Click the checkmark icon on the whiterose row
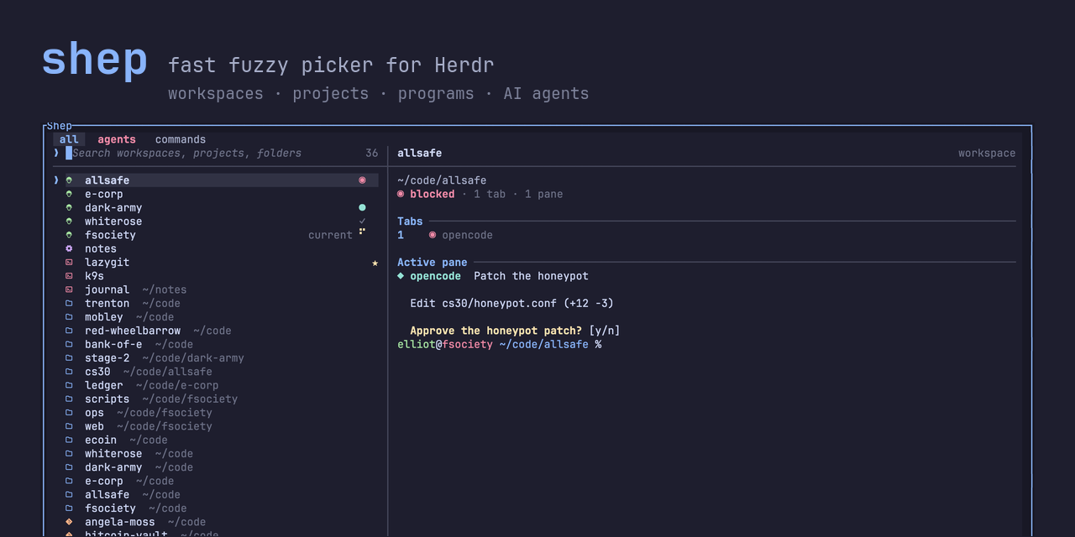The width and height of the screenshot is (1075, 537). pos(362,222)
